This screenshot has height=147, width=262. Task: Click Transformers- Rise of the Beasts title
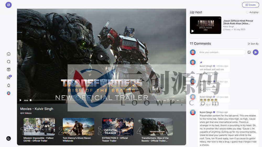coord(155,139)
